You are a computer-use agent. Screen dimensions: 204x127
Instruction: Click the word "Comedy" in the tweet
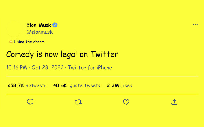20,54
